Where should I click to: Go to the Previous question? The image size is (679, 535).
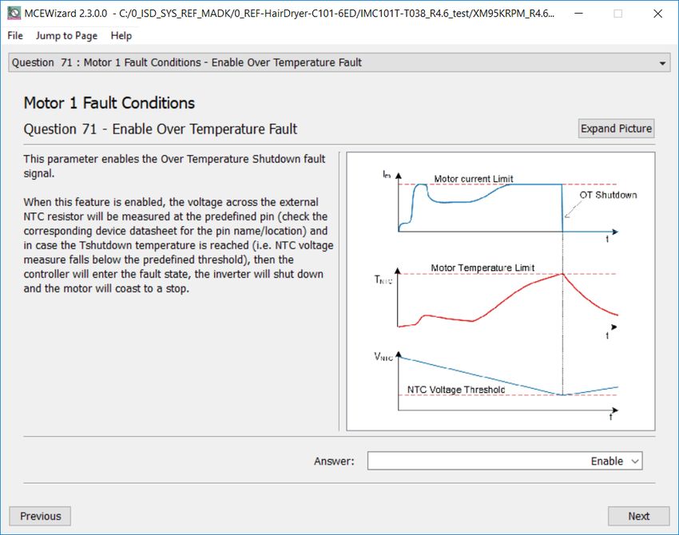[x=40, y=516]
